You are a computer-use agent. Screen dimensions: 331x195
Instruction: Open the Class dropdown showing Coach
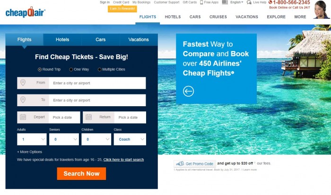[130, 139]
